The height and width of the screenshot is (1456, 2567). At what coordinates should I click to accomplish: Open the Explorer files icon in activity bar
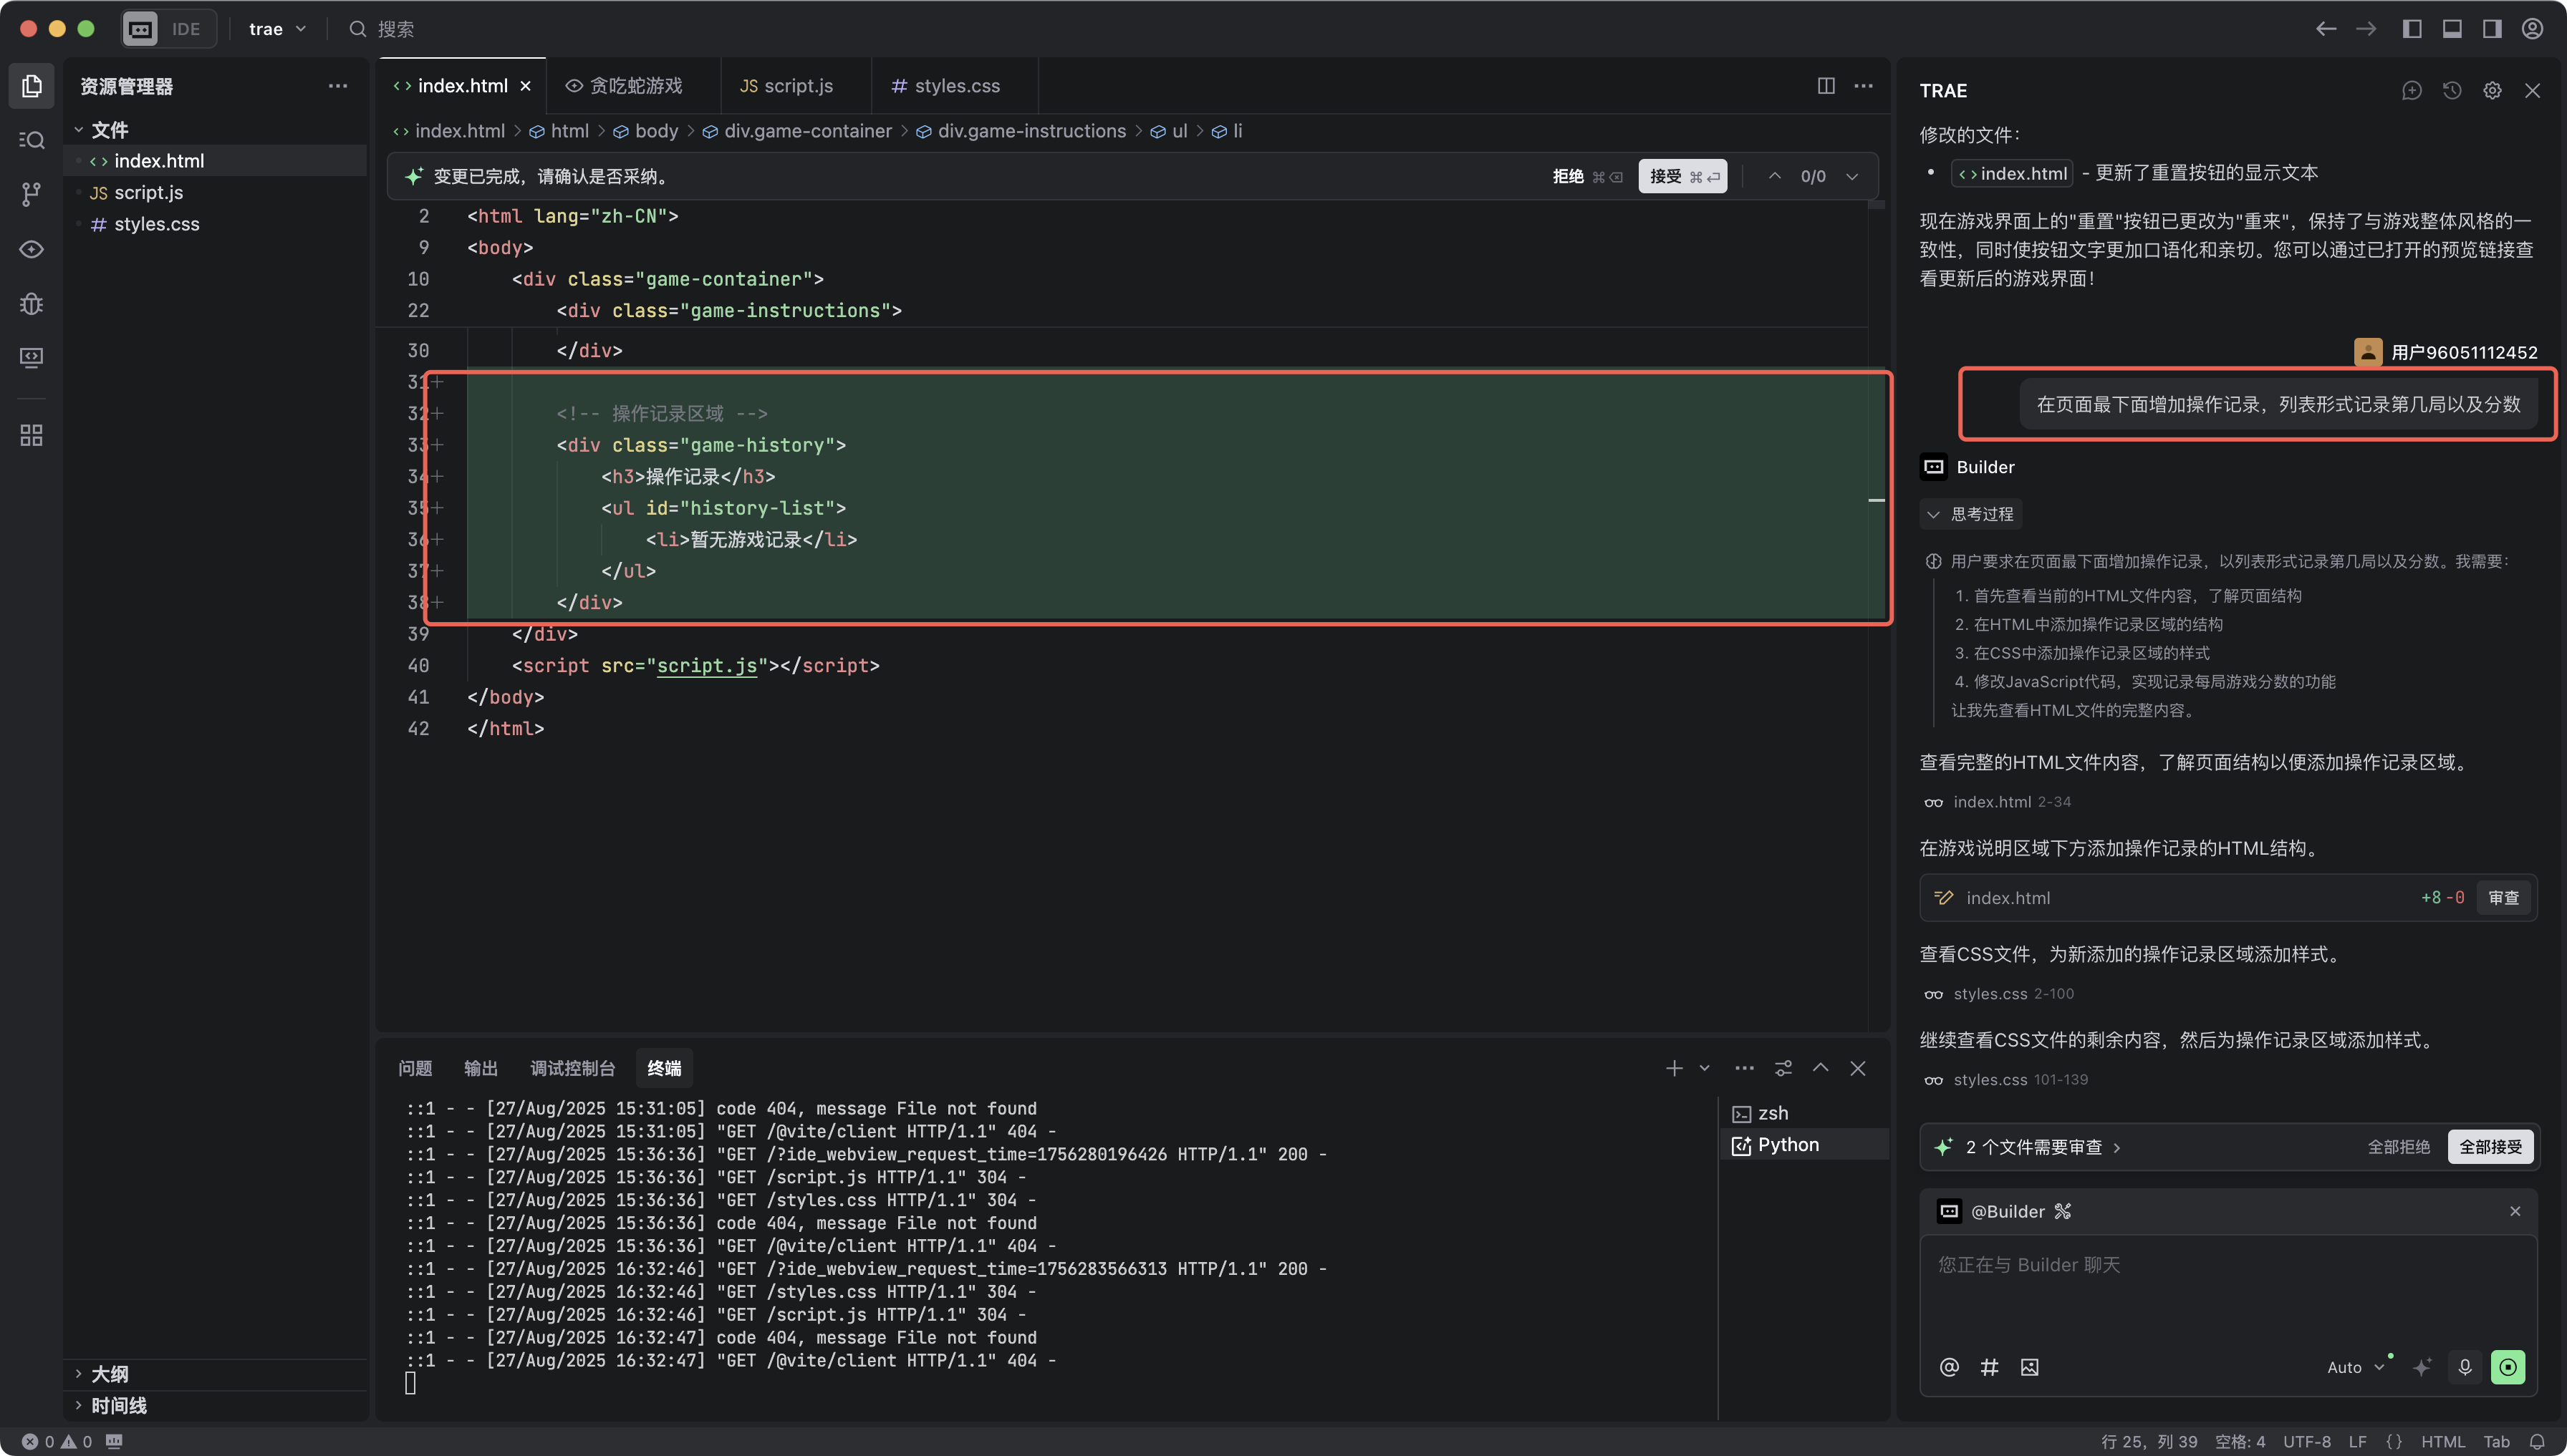(32, 86)
